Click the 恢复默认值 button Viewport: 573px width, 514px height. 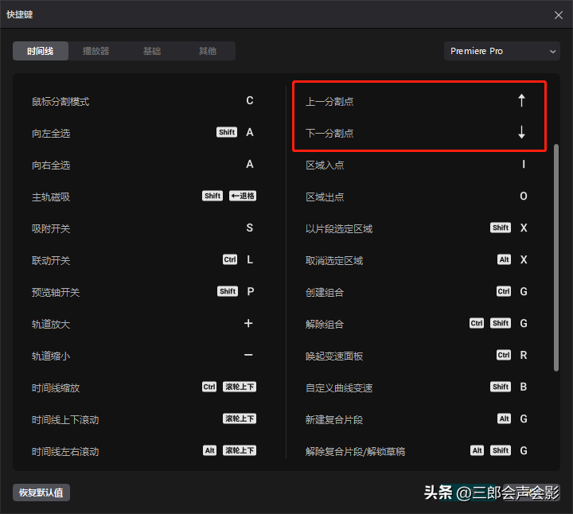41,493
